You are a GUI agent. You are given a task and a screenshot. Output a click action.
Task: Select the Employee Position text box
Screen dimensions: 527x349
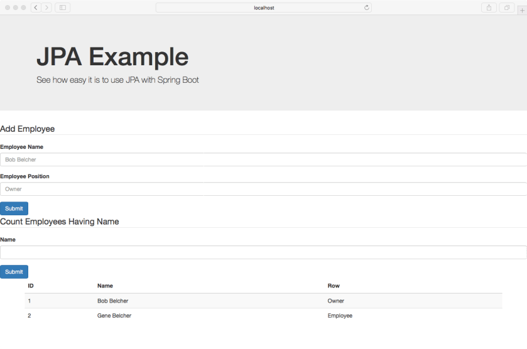pos(263,189)
